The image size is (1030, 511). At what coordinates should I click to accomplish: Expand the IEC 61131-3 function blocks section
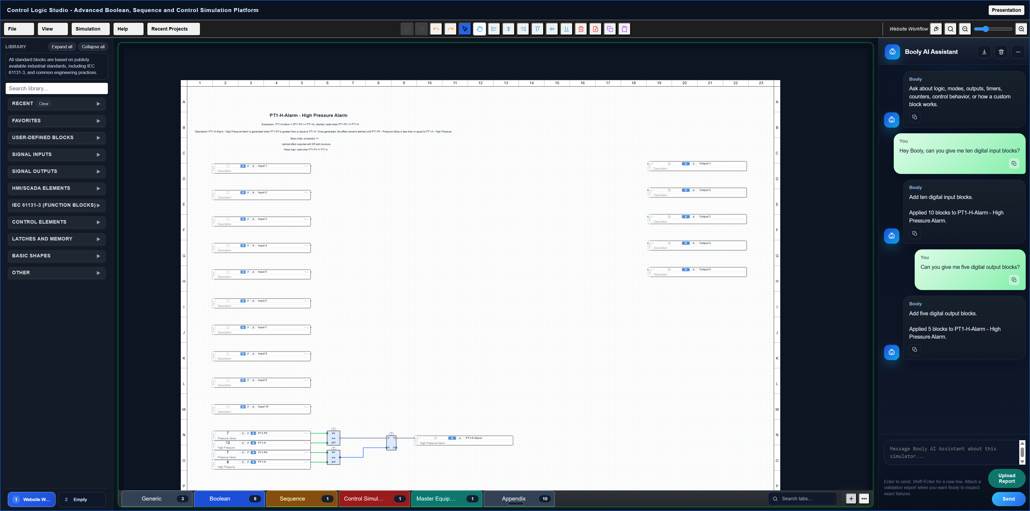tap(56, 205)
